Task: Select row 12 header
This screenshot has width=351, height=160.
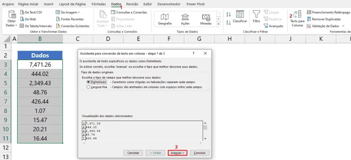Action: [x=5, y=148]
